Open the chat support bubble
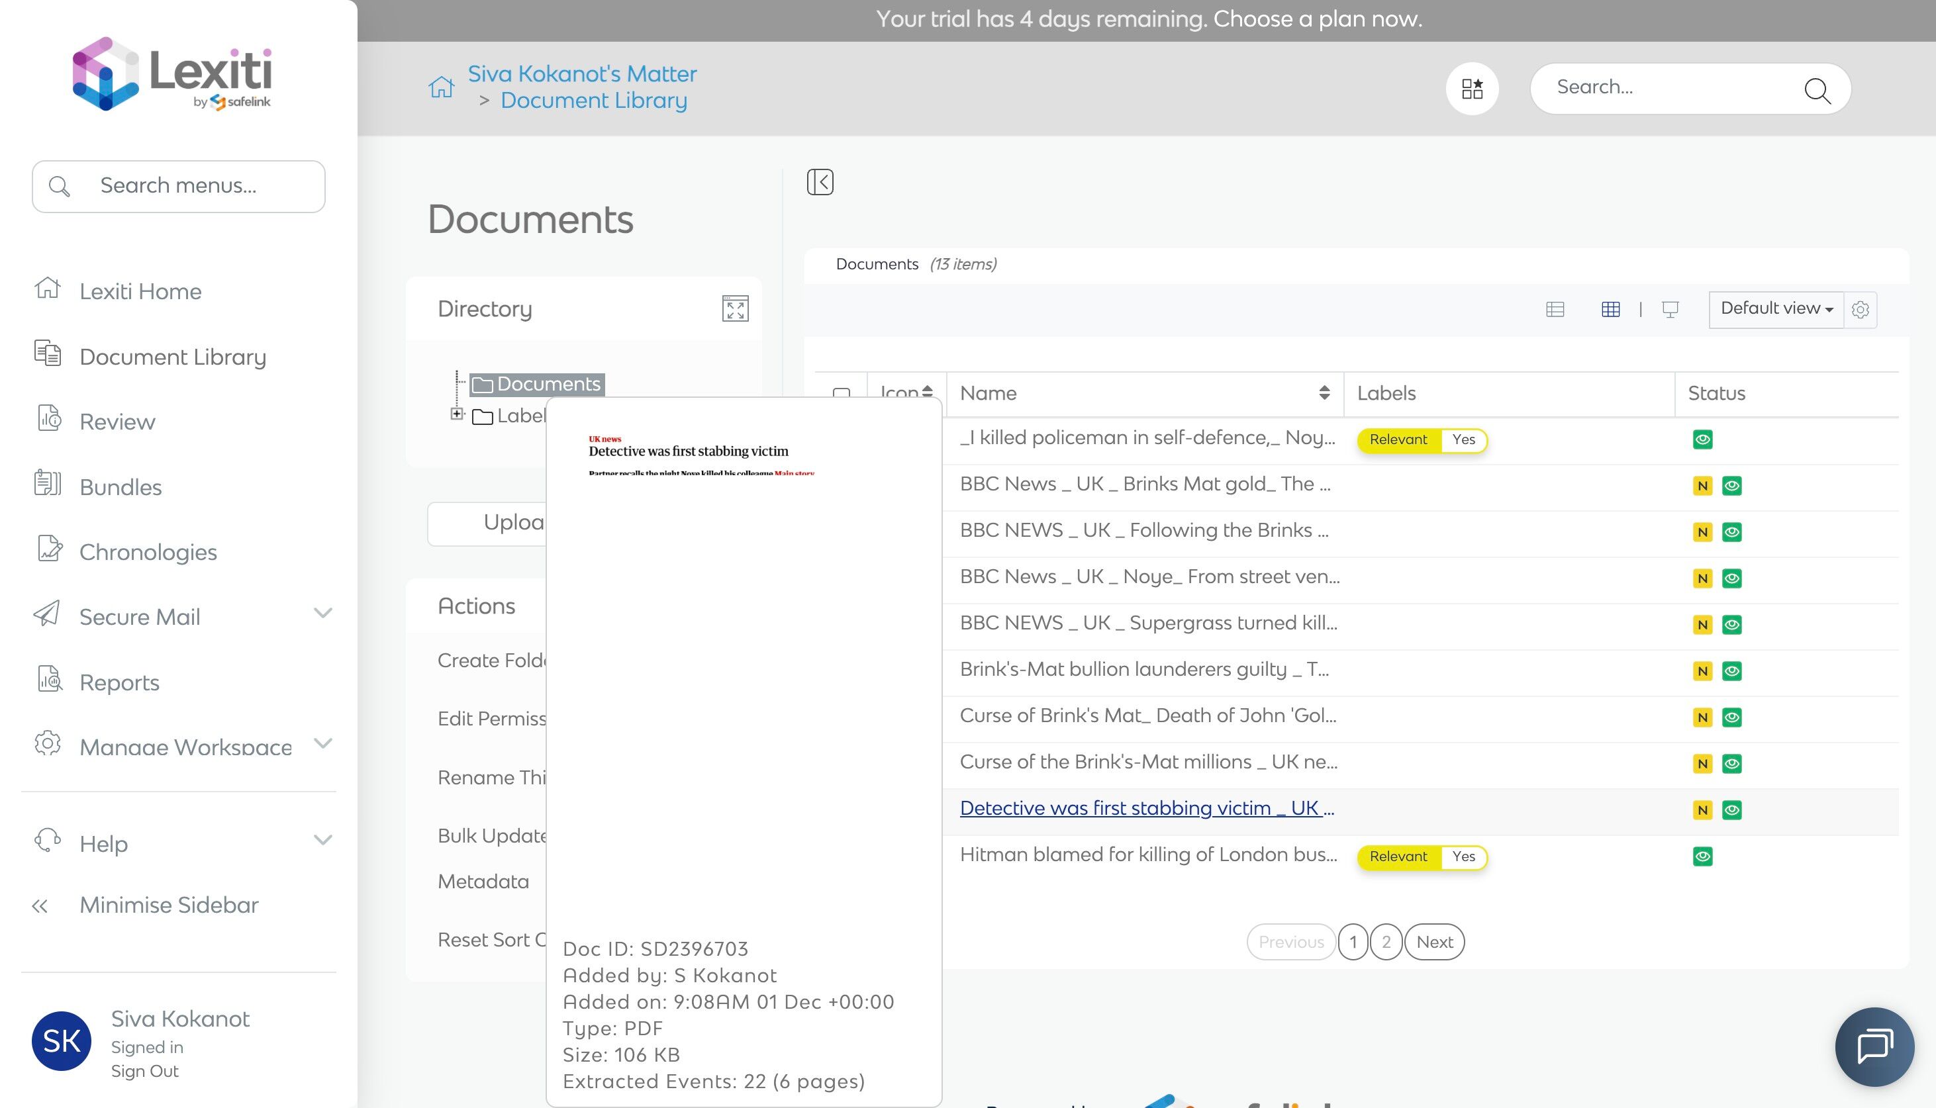This screenshot has height=1108, width=1936. (x=1874, y=1046)
